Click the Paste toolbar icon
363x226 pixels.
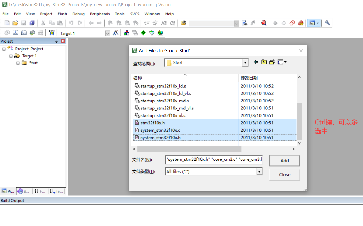[x=60, y=23]
